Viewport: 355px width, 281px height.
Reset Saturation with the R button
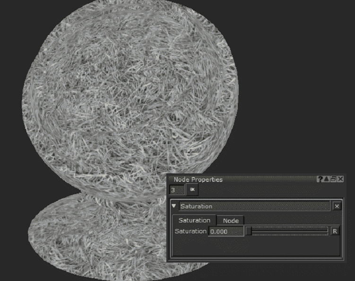pyautogui.click(x=335, y=231)
